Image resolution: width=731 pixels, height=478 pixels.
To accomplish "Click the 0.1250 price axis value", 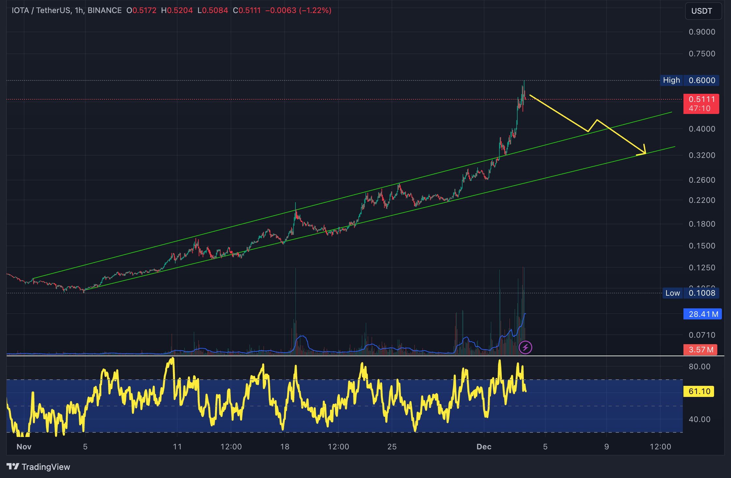I will [x=702, y=268].
